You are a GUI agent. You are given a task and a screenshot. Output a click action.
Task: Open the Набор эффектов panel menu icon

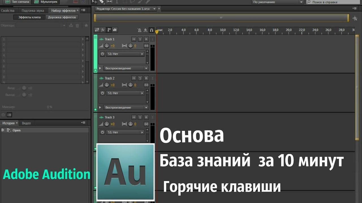(83, 10)
